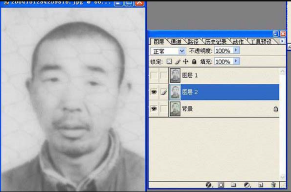Hide the 图层 2 layer
This screenshot has height=192, width=291.
coord(154,92)
